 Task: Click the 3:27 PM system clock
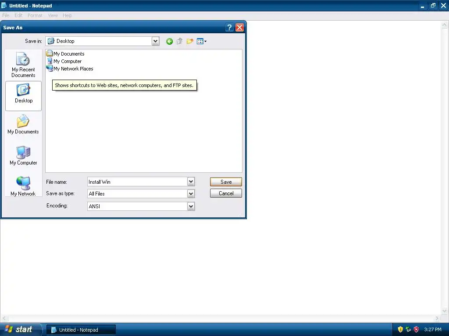[433, 329]
